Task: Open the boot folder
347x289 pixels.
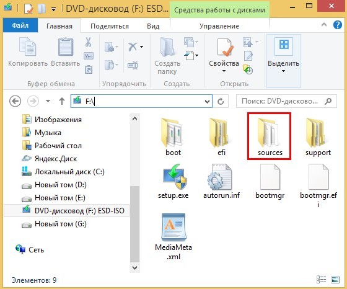Action: pos(173,137)
